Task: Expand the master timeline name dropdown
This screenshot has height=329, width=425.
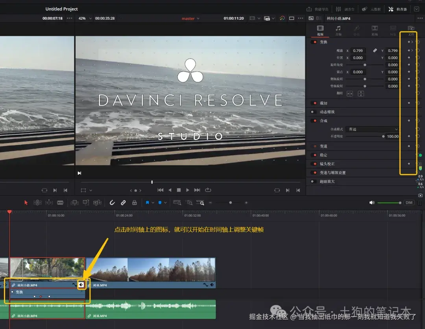Action: pos(190,18)
